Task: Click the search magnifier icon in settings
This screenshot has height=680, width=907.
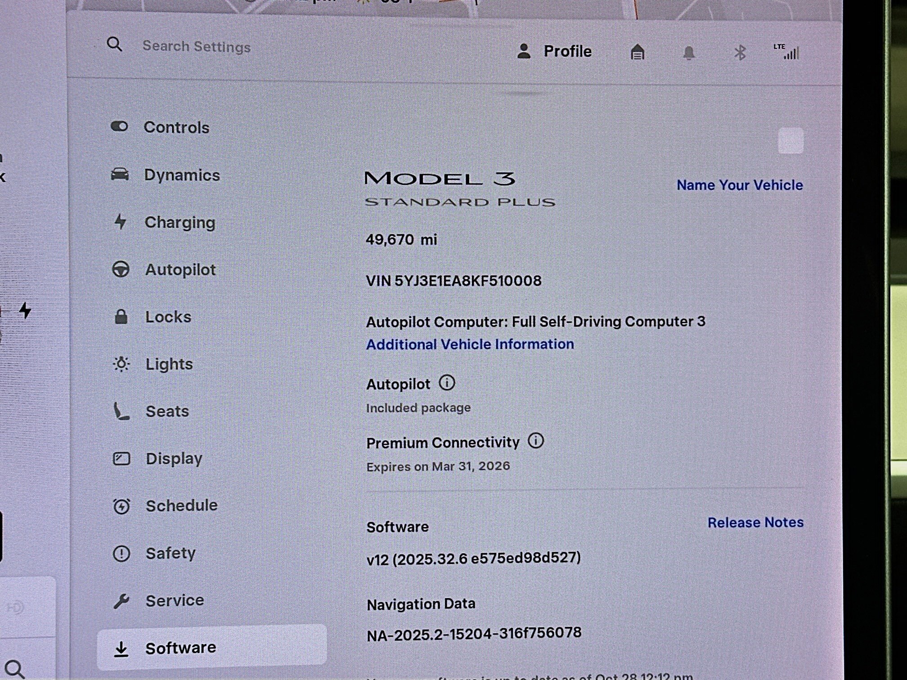Action: tap(114, 45)
